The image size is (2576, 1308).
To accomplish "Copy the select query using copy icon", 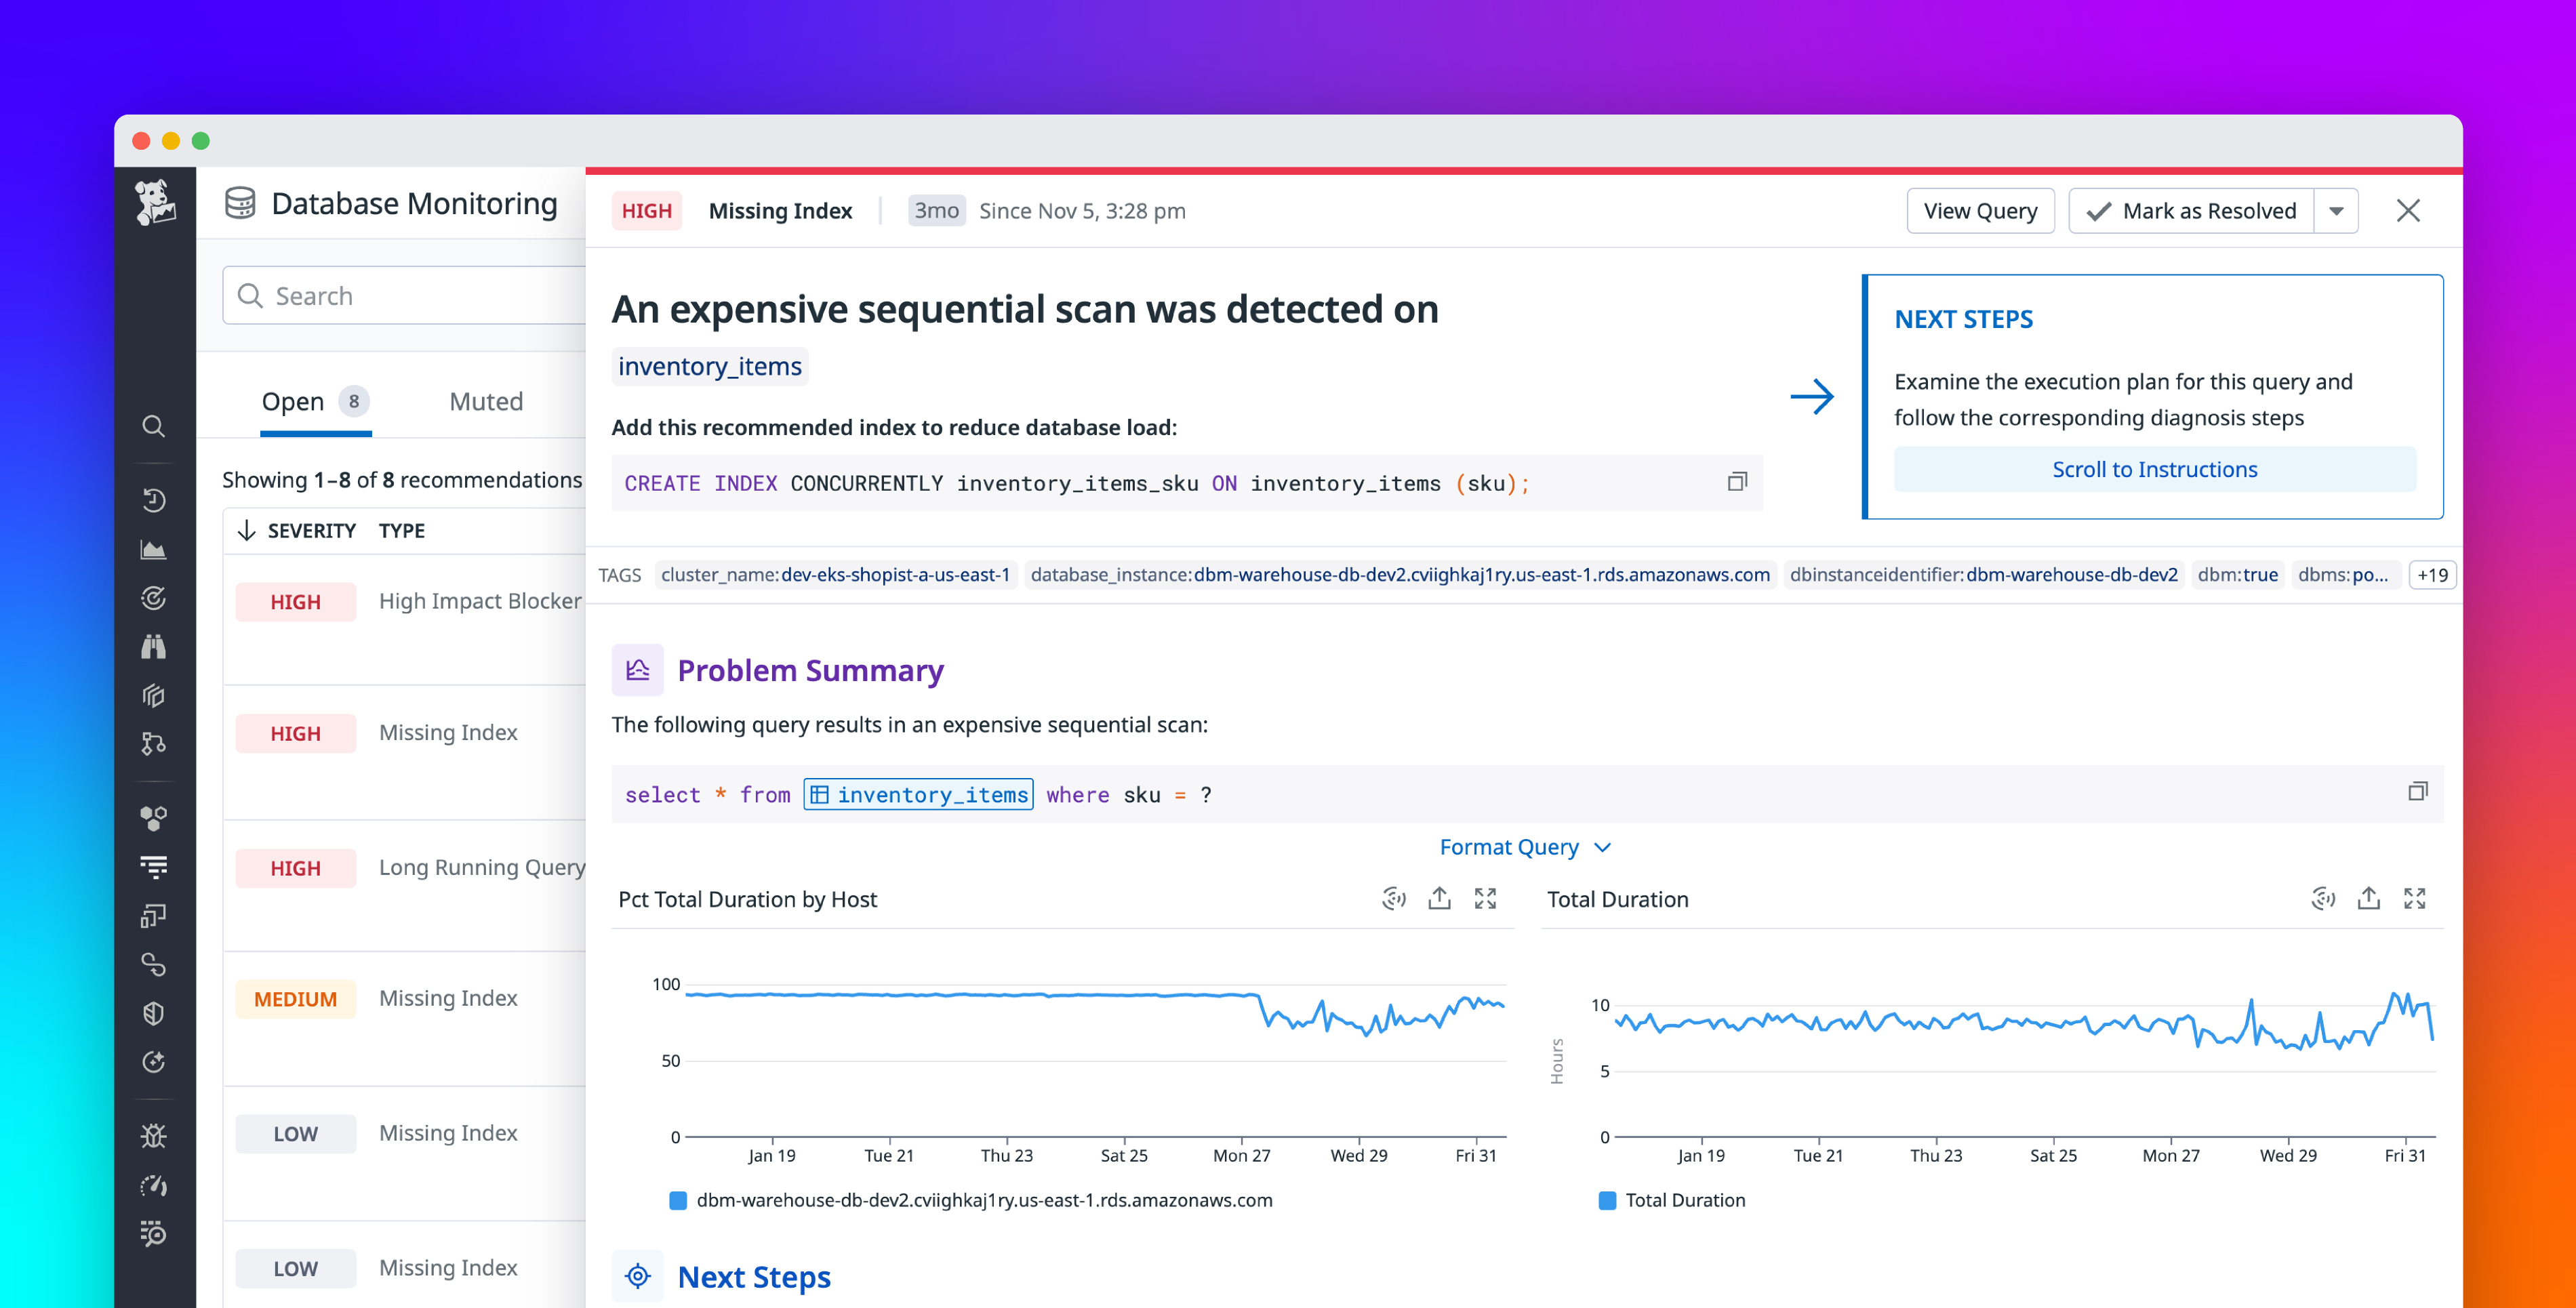I will (2420, 791).
